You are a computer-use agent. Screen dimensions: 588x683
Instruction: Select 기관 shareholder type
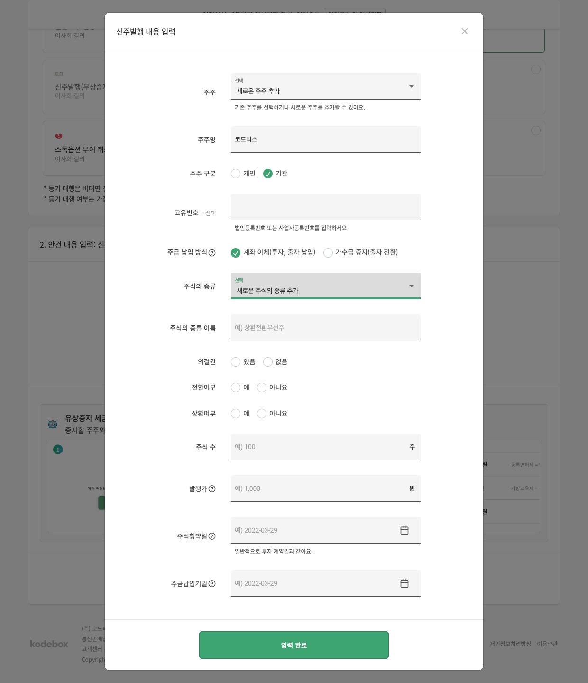[x=268, y=174]
